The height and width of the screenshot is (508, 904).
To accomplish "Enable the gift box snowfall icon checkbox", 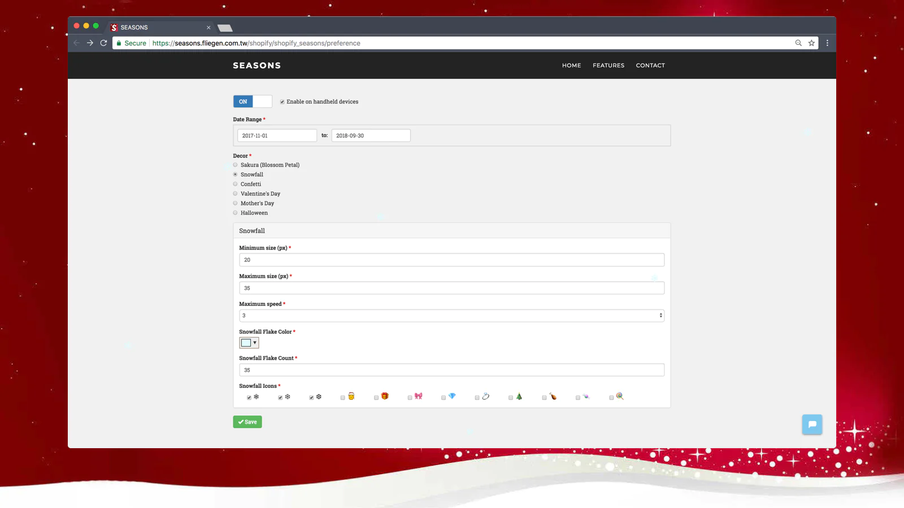I will coord(376,398).
